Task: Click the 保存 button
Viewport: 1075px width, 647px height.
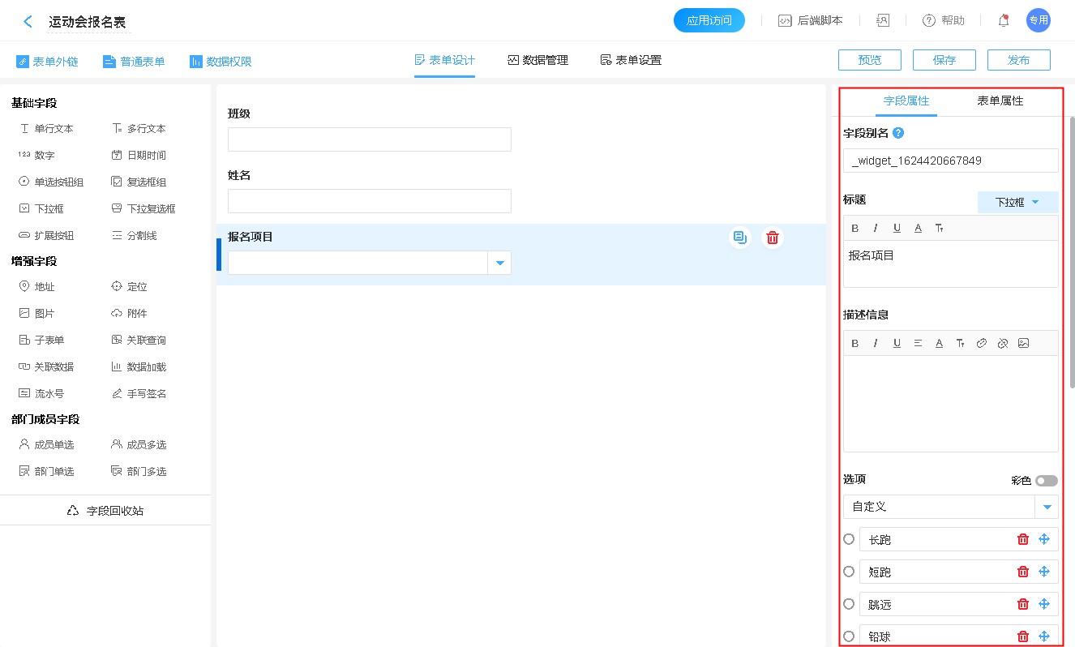Action: pos(944,60)
